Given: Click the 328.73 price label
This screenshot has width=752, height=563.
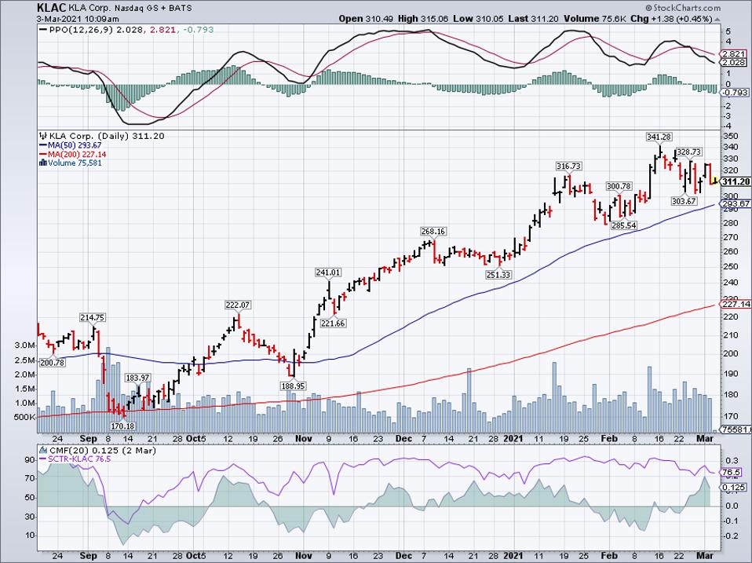Looking at the screenshot, I should pyautogui.click(x=688, y=152).
